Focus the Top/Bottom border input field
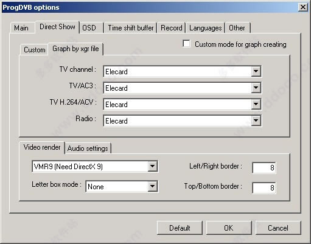The height and width of the screenshot is (244, 311). [264, 187]
